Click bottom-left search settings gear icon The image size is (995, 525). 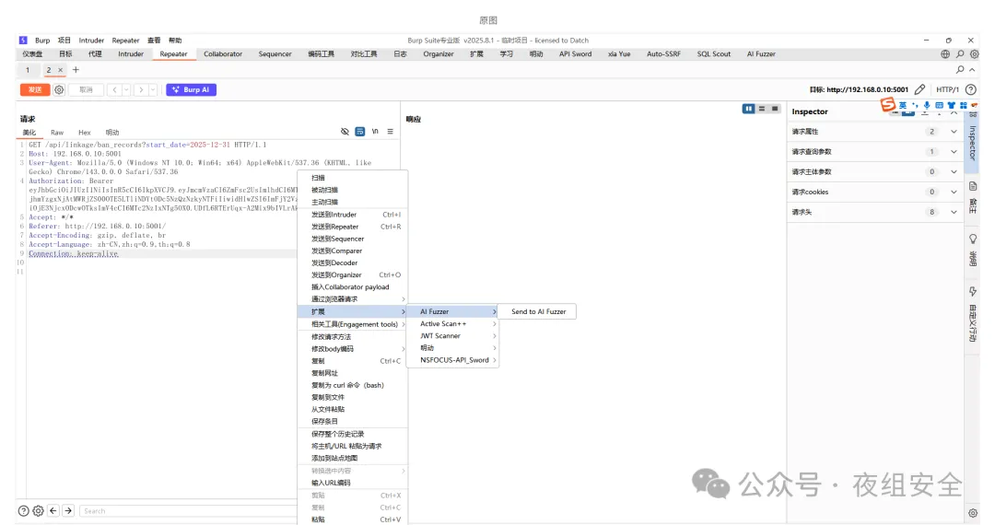point(38,511)
